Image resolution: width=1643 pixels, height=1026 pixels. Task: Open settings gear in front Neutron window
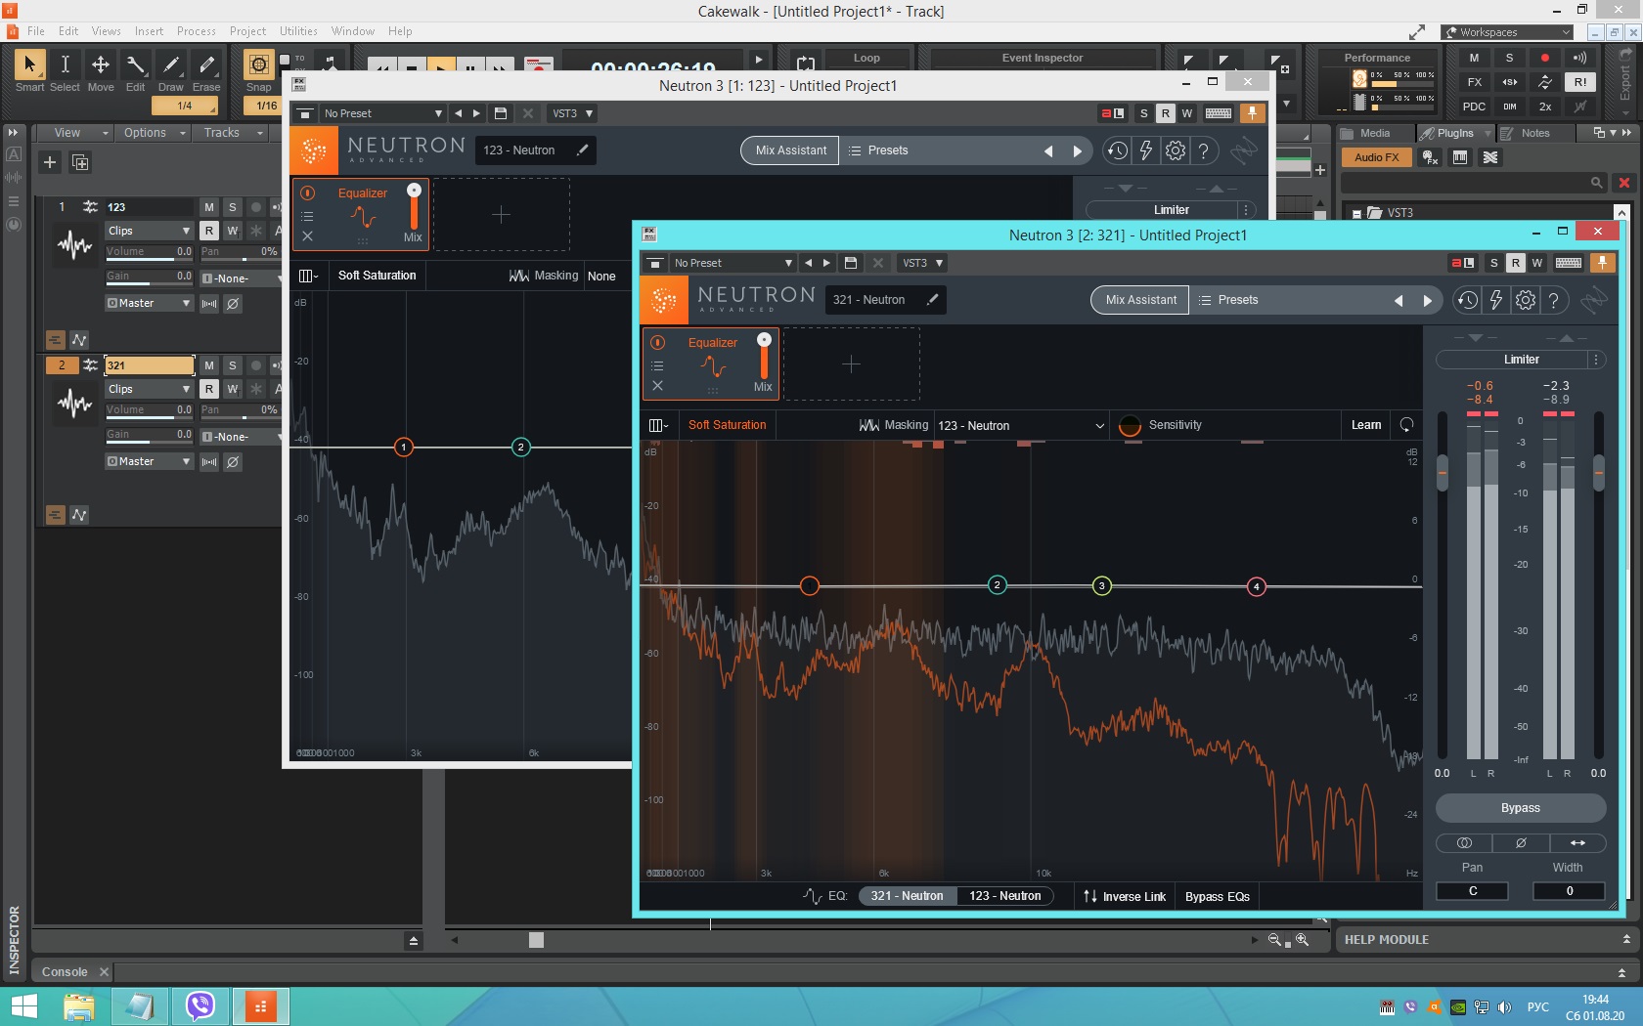(1525, 300)
